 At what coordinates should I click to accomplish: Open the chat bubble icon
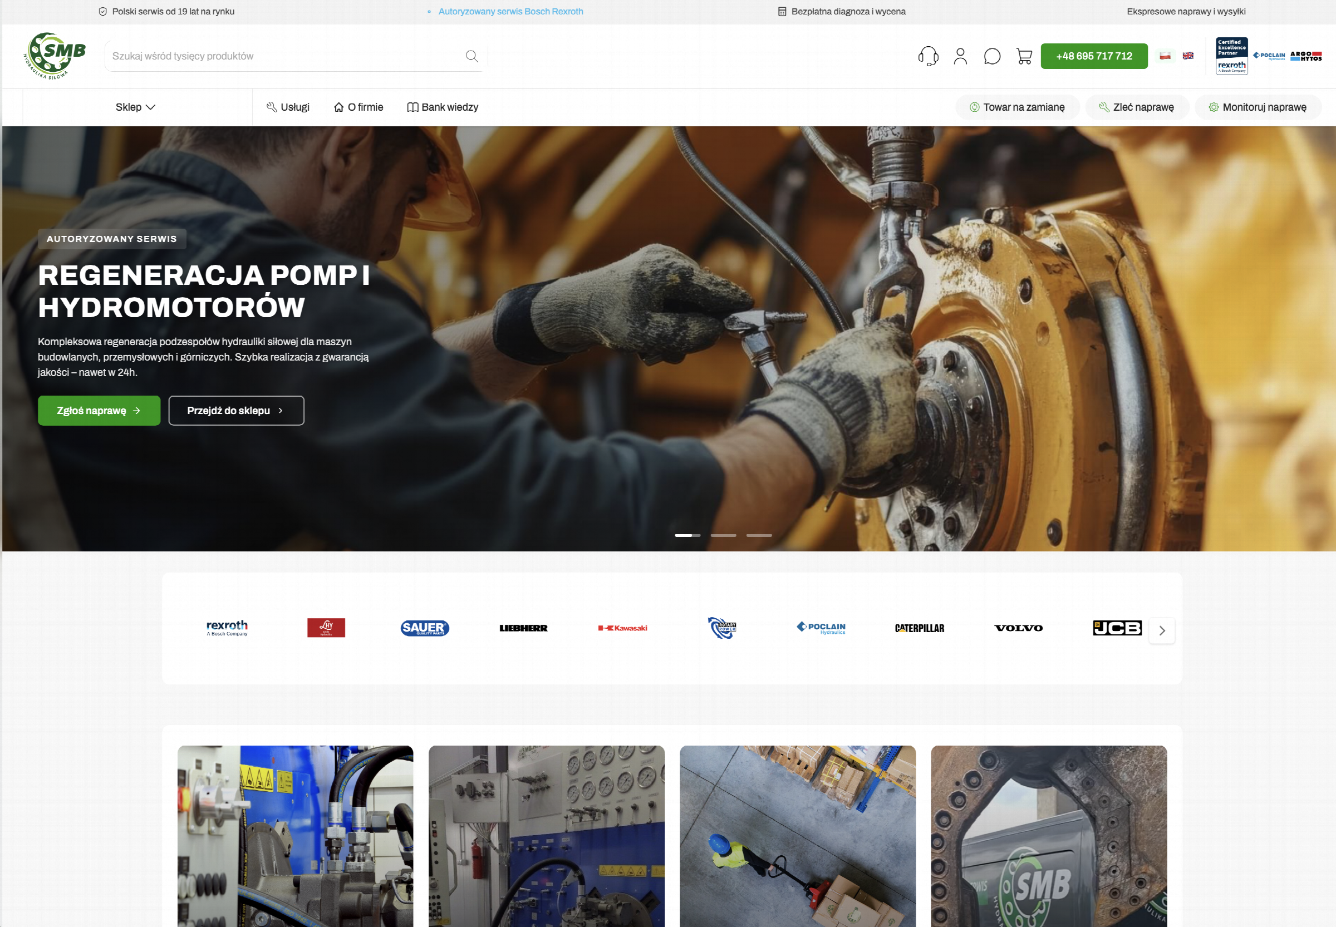992,56
